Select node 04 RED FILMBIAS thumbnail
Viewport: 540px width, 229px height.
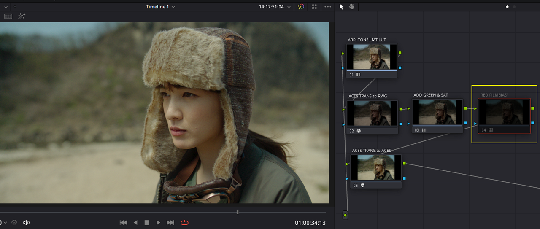(x=504, y=113)
